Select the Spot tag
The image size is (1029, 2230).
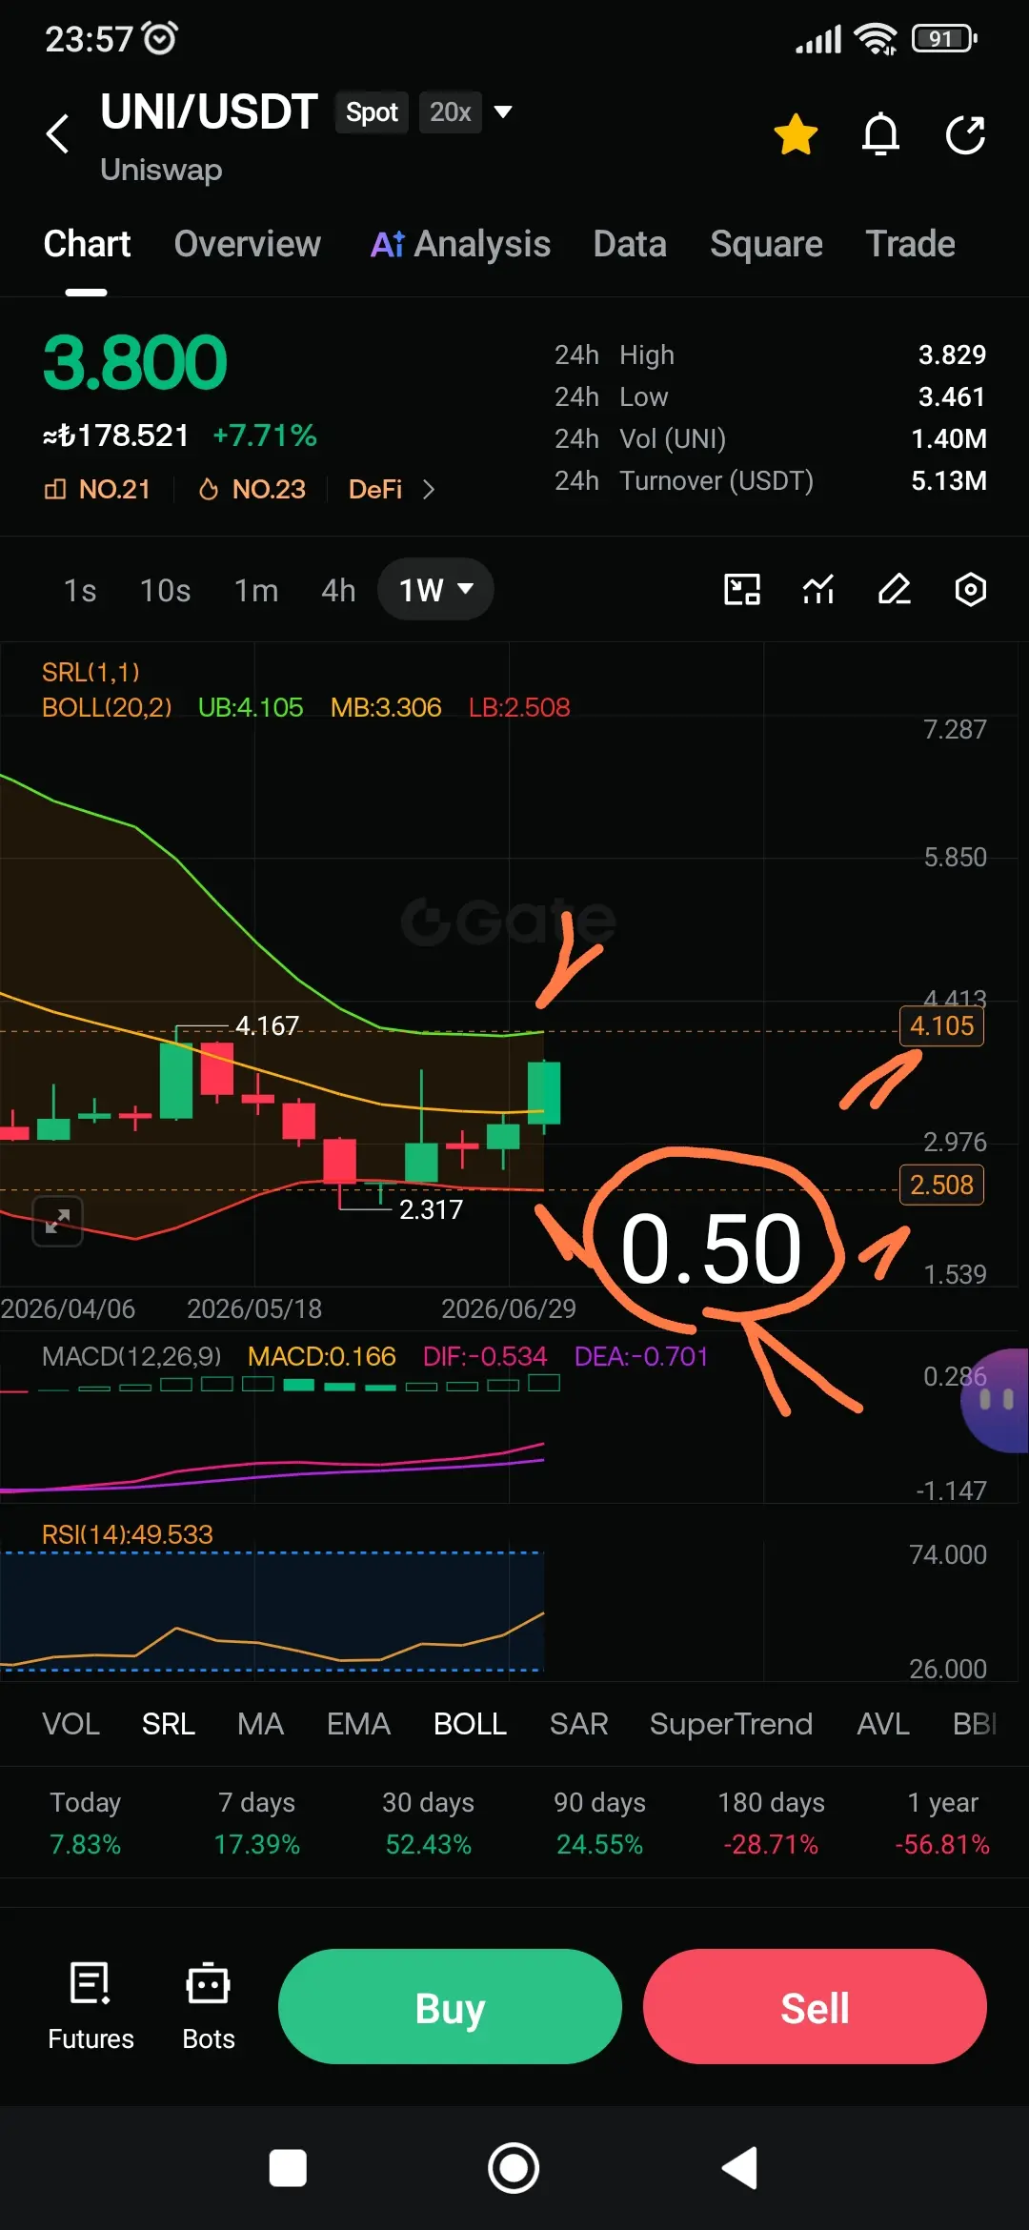[x=372, y=112]
